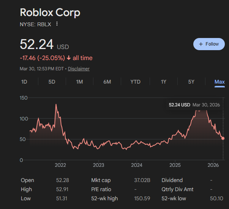Select the 6M time range
The height and width of the screenshot is (209, 229).
[x=107, y=82]
